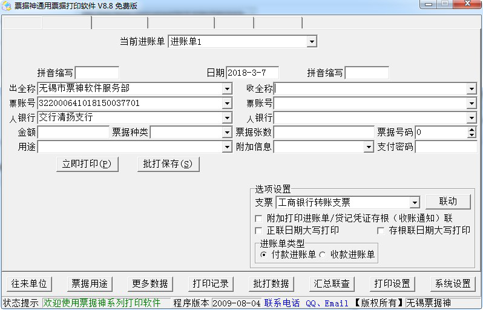
Task: Click the 金额 amount input field
Action: [x=73, y=133]
